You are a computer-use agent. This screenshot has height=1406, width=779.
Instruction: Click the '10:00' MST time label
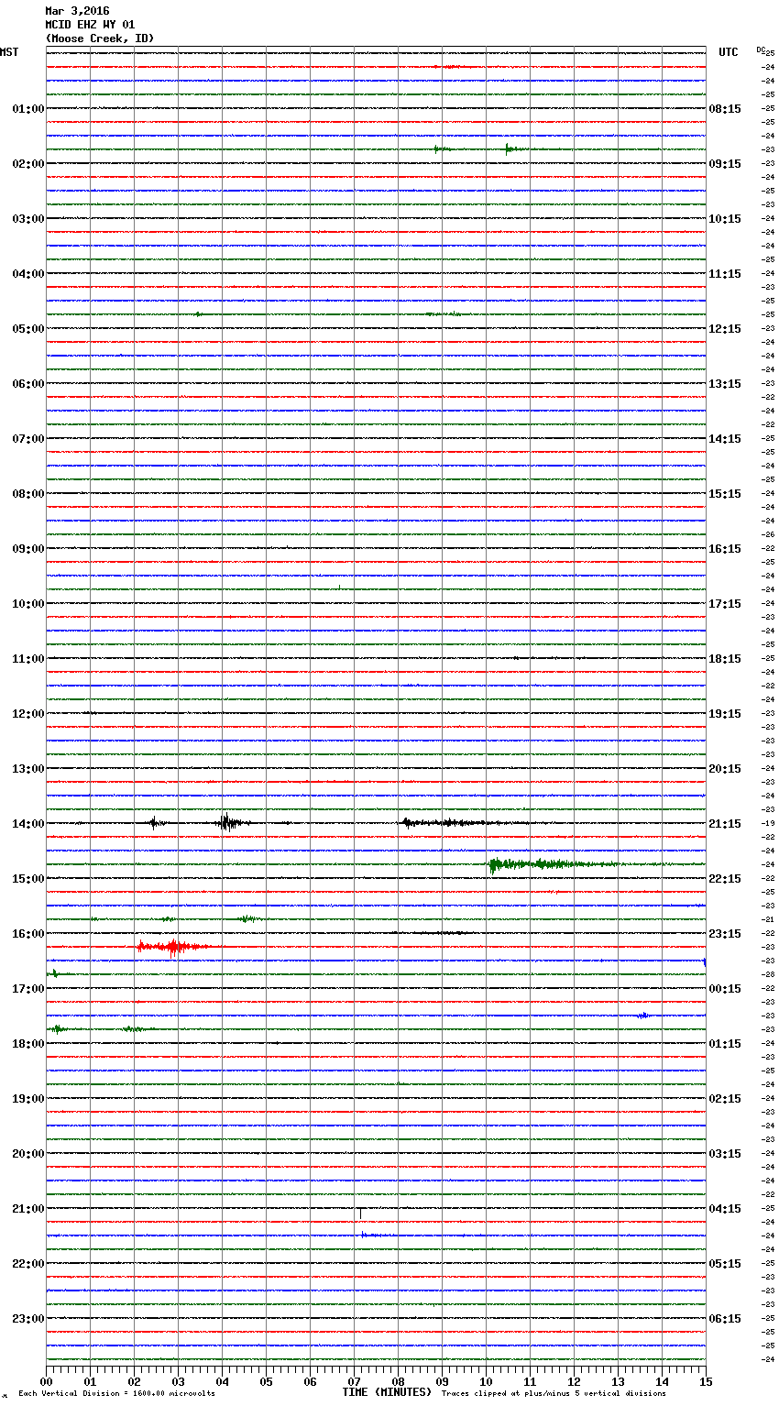(28, 604)
